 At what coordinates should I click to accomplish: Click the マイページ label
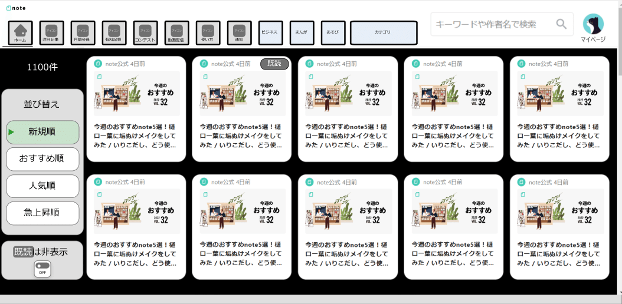(593, 39)
